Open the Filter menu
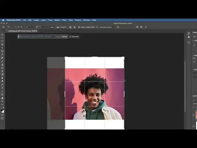The width and height of the screenshot is (197, 148). [x=64, y=20]
